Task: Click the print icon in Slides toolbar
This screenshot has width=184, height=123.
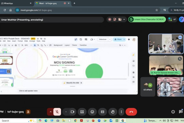Action: (16, 45)
